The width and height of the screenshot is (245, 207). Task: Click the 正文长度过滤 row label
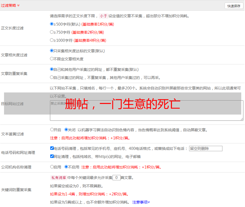pos(12,28)
